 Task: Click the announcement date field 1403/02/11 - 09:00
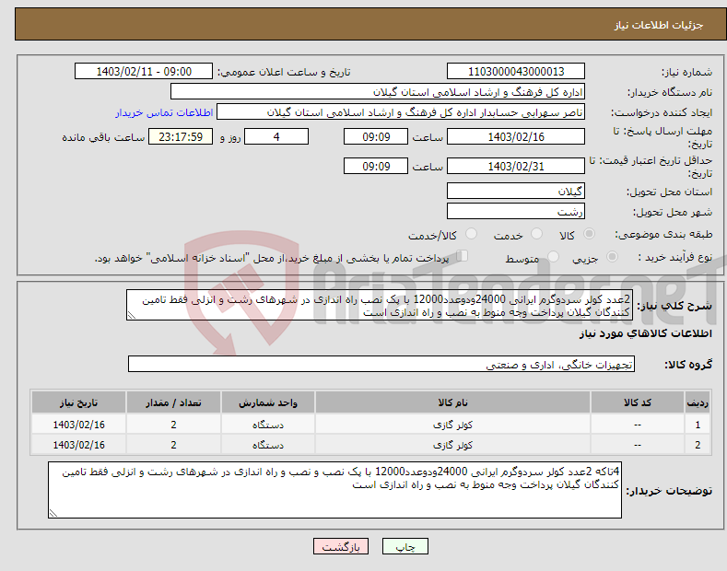pos(144,72)
